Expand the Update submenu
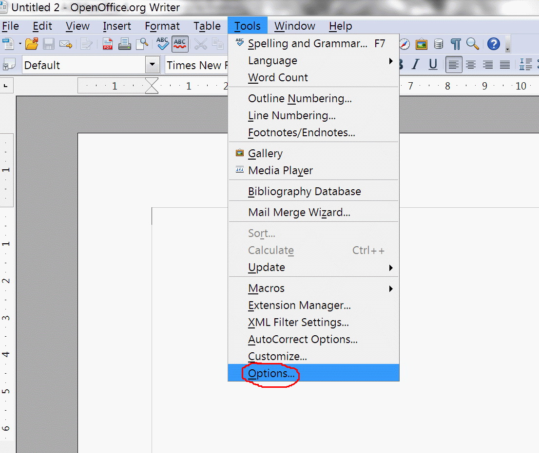 pos(313,267)
